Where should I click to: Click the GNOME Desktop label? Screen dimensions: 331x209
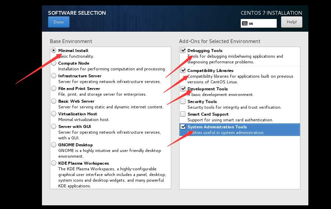point(76,145)
